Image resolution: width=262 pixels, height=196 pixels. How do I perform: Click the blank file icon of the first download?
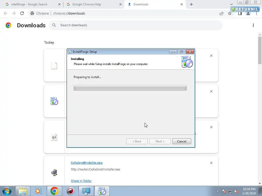[x=54, y=66]
